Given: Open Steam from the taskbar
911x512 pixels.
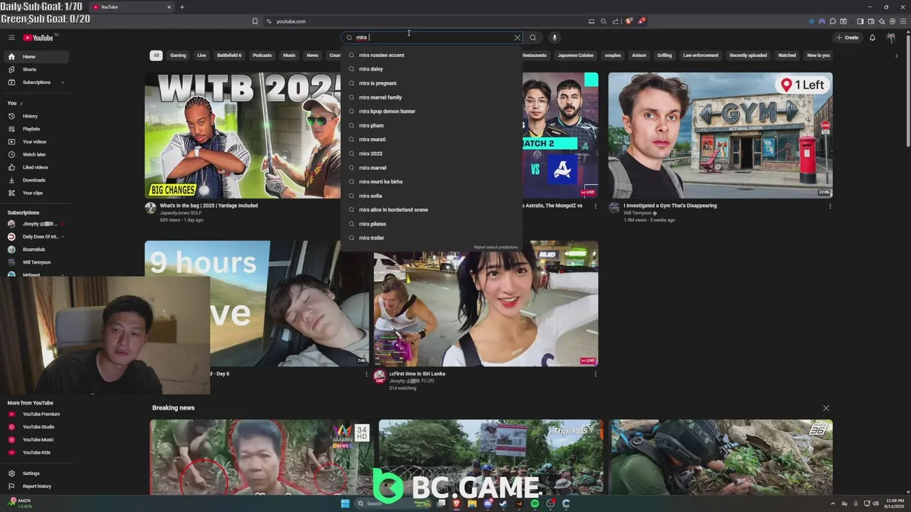Looking at the screenshot, I should click(503, 503).
